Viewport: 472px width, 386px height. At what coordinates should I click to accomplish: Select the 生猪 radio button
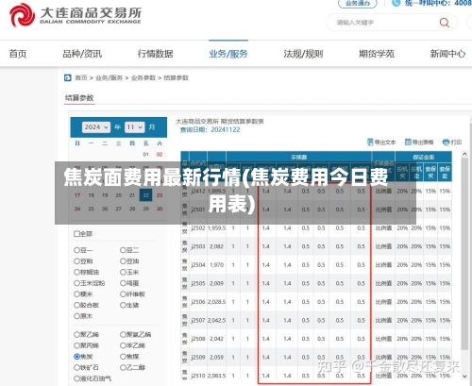pyautogui.click(x=123, y=305)
